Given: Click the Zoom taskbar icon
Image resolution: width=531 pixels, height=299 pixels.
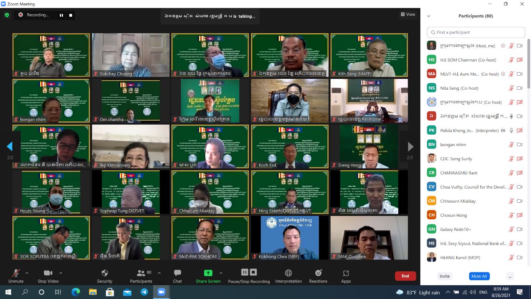Looking at the screenshot, I should coord(161,292).
